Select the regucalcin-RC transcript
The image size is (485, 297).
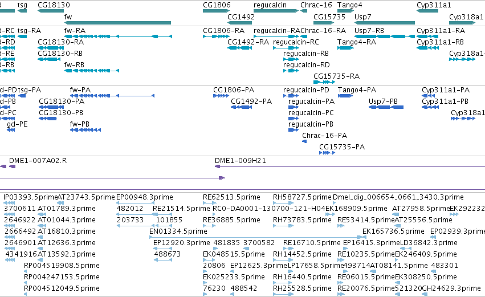pyautogui.click(x=286, y=48)
